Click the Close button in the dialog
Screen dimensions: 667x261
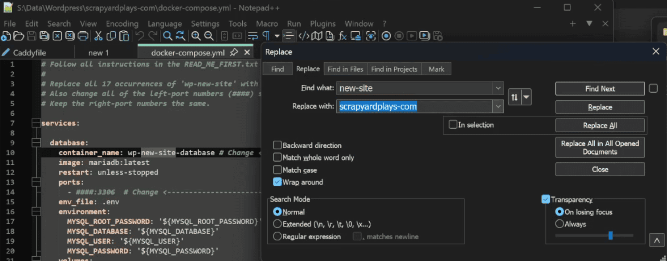coord(600,169)
